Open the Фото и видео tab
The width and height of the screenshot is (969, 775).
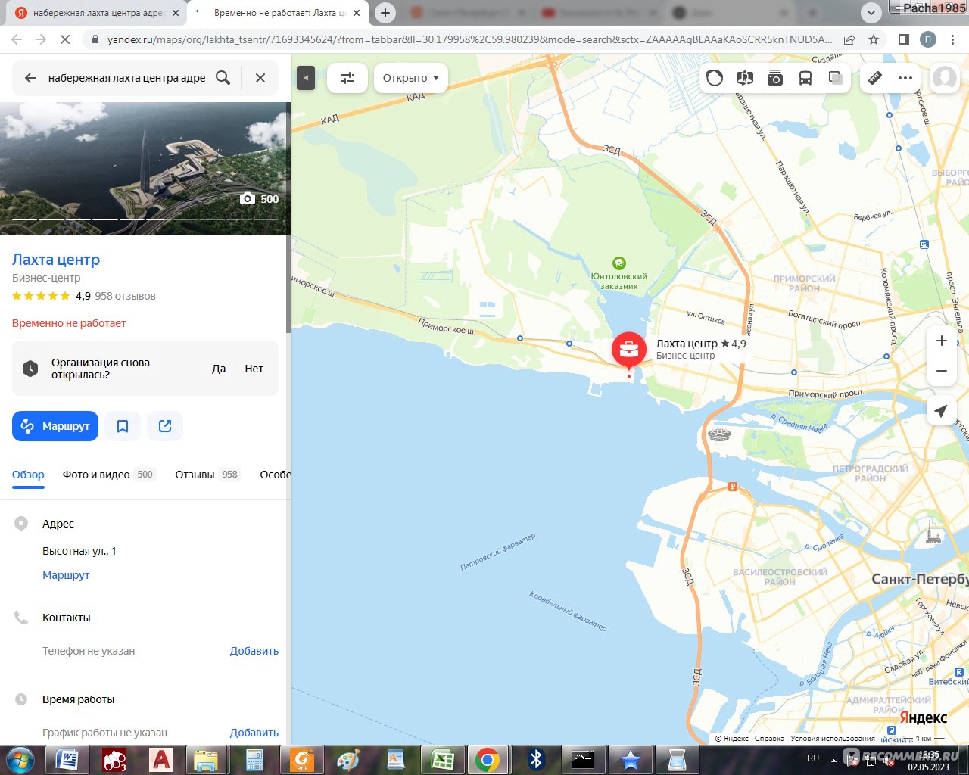[95, 475]
